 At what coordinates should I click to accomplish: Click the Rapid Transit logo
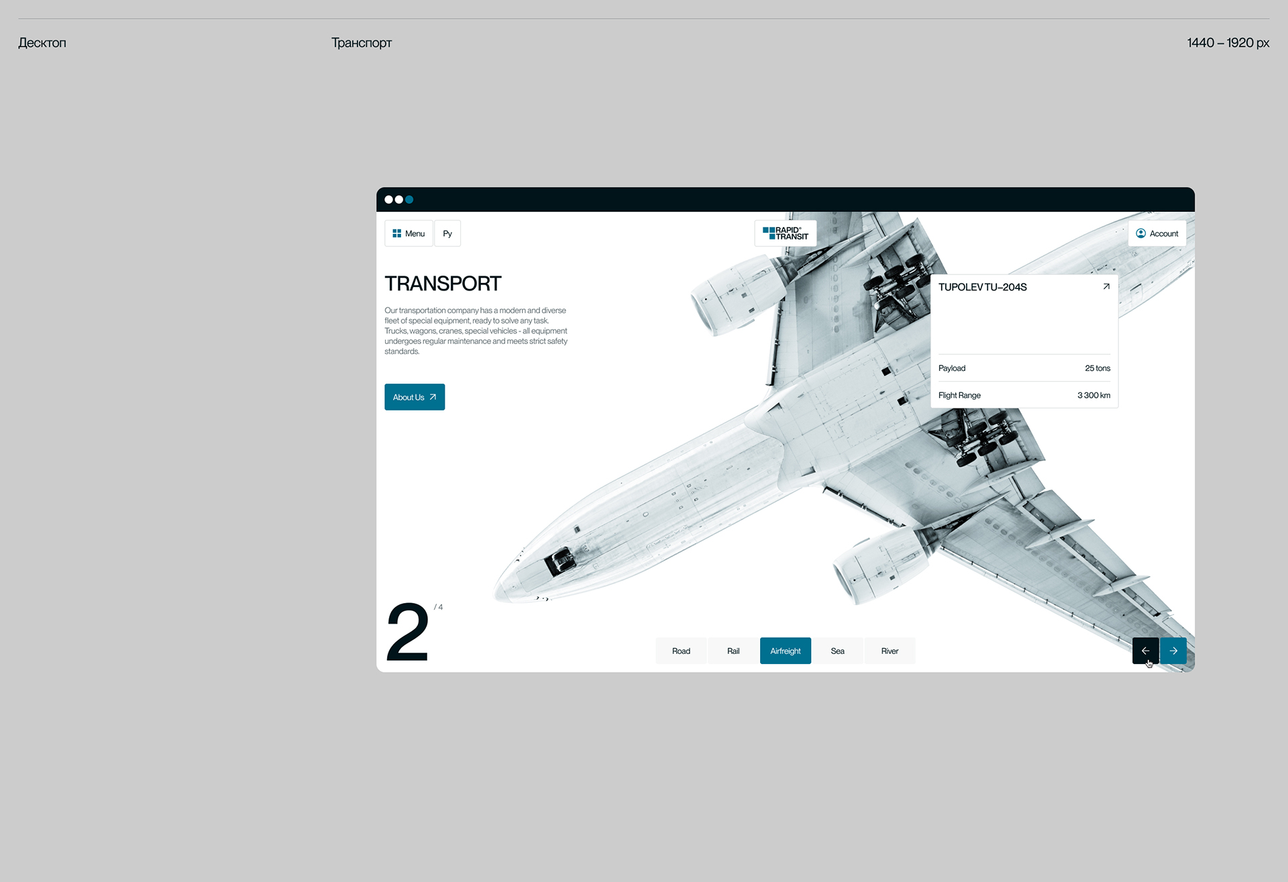tap(785, 233)
